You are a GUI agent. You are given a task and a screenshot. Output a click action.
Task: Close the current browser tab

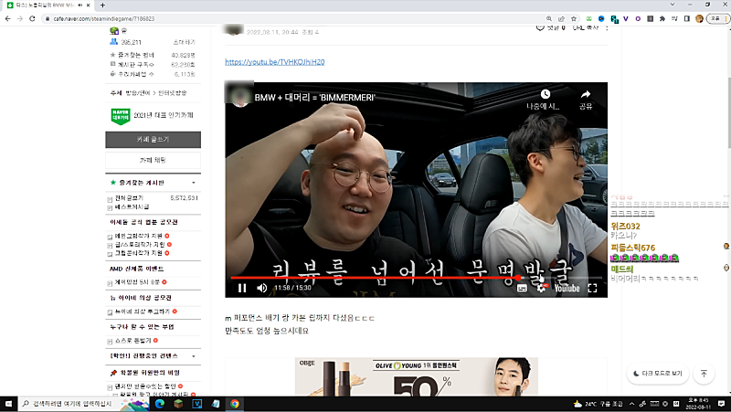point(88,5)
